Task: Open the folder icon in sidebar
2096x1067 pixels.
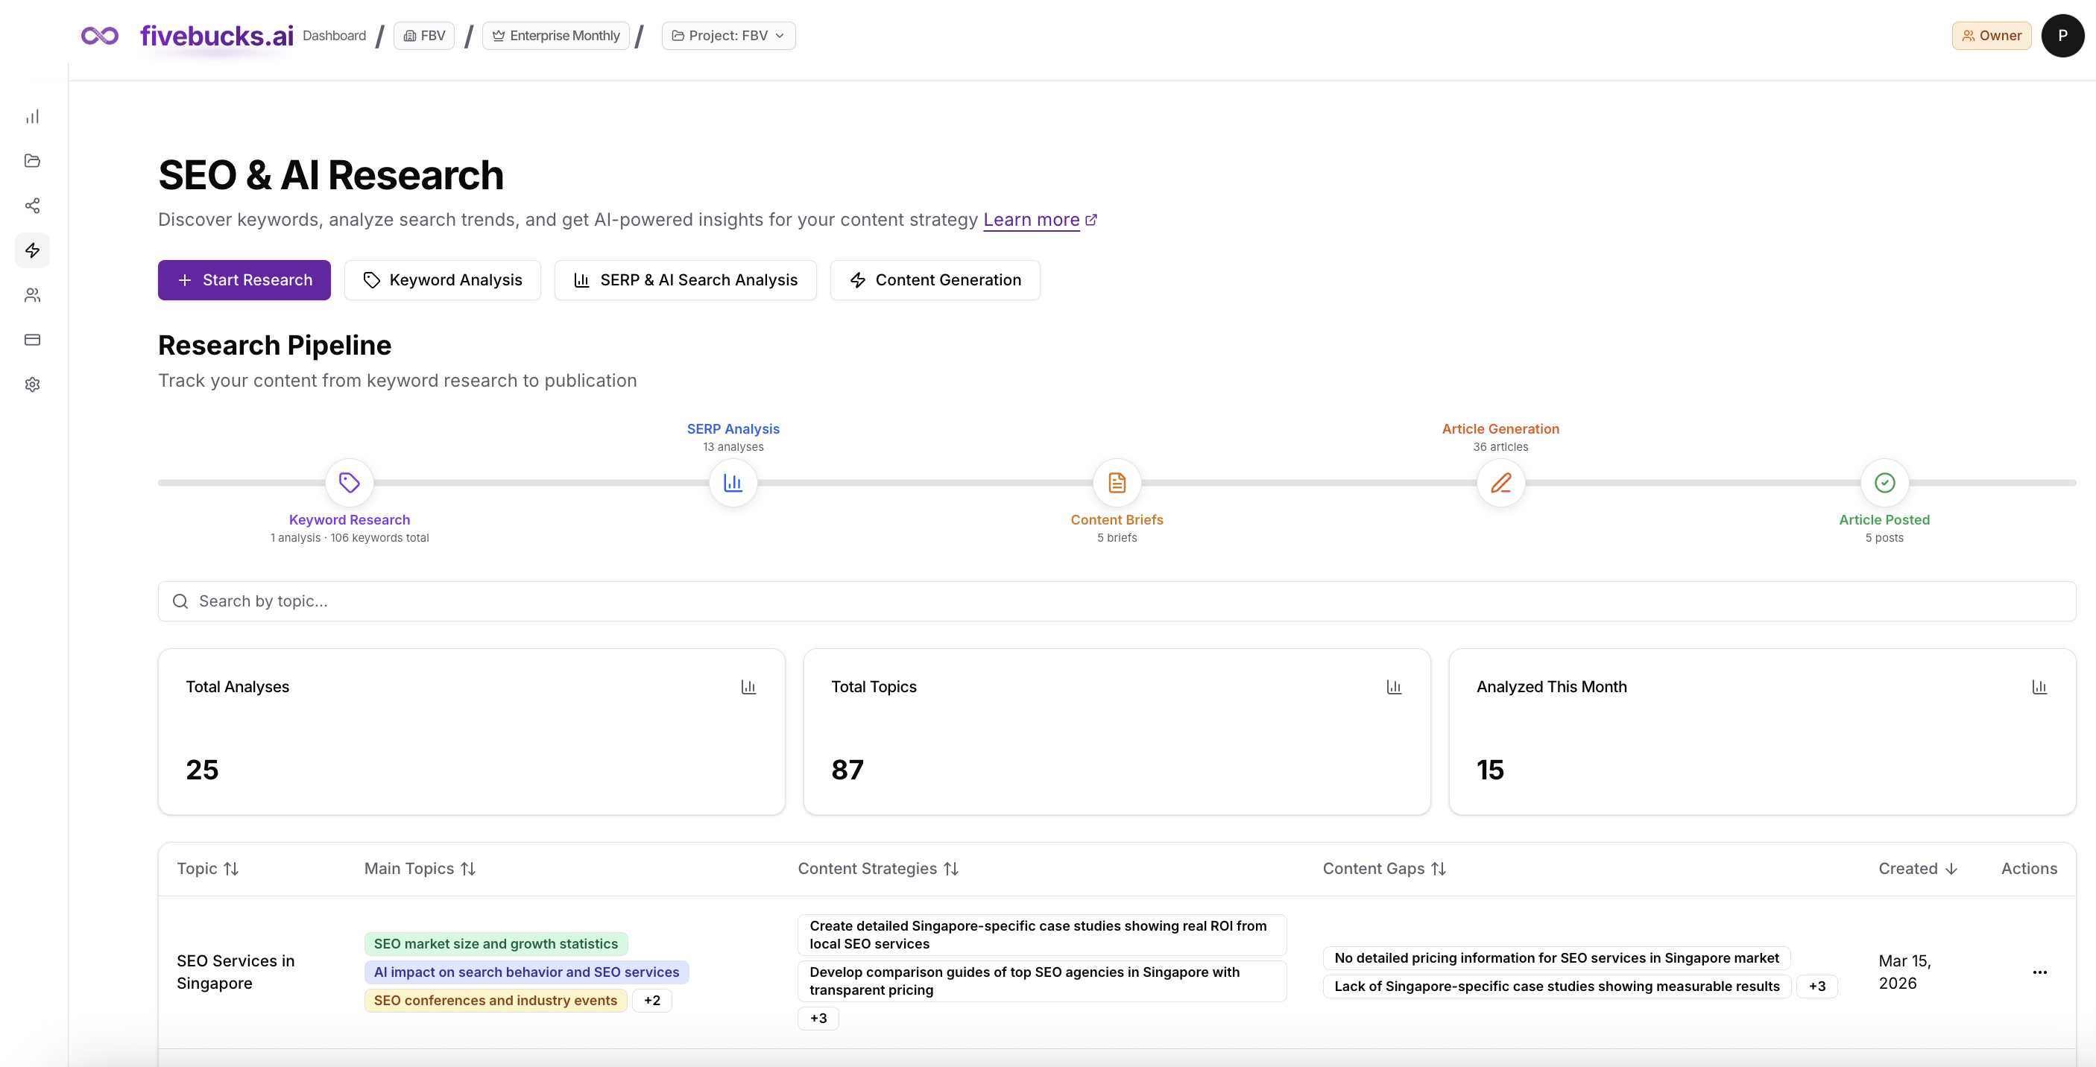Action: coord(33,161)
